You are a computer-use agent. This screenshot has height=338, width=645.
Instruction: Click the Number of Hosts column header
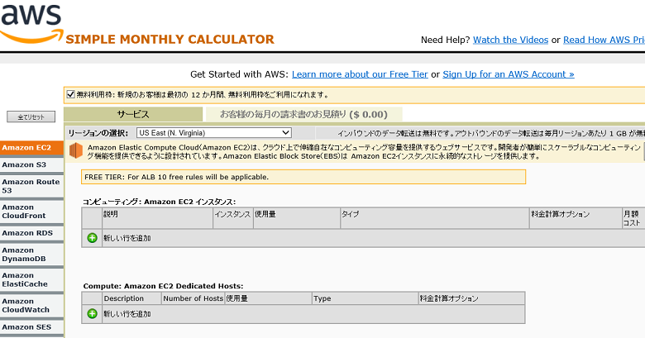193,298
